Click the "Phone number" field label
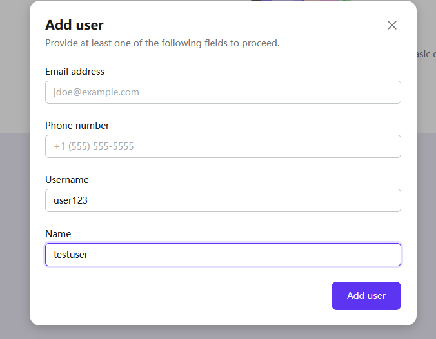The width and height of the screenshot is (436, 339). (x=77, y=126)
